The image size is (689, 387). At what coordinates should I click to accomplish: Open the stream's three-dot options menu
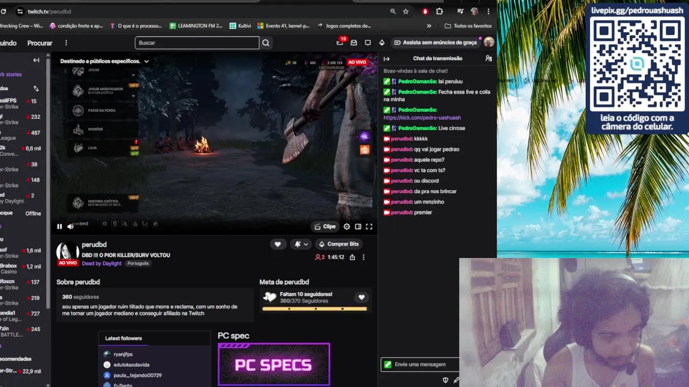coord(363,257)
